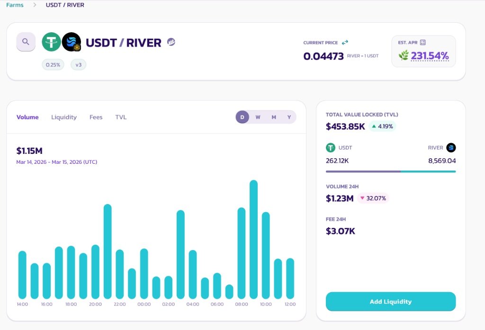This screenshot has width=485, height=330.
Task: Click the small USDT icon in TVL panel
Action: [x=331, y=148]
